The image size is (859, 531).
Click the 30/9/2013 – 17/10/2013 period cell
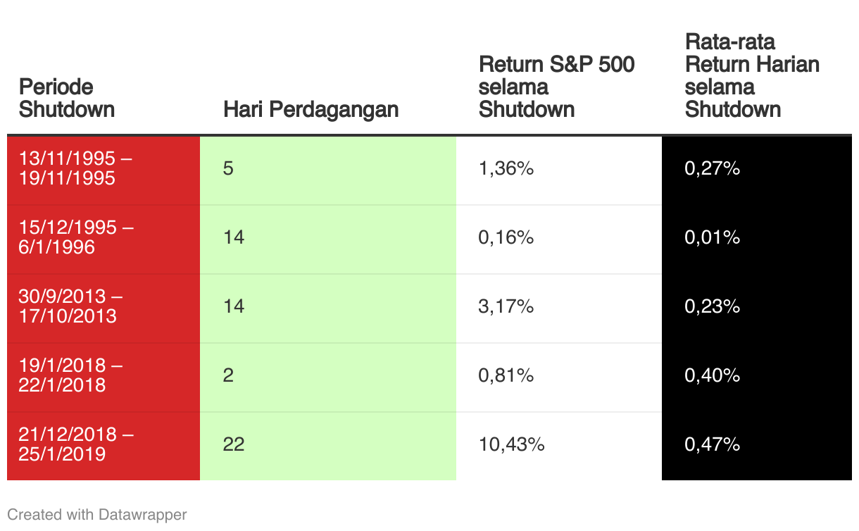[104, 307]
